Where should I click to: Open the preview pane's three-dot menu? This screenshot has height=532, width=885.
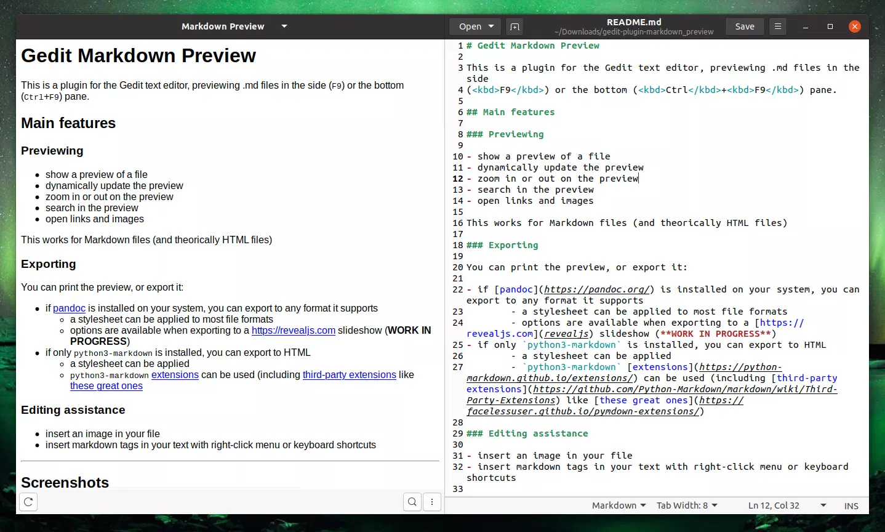click(x=432, y=502)
